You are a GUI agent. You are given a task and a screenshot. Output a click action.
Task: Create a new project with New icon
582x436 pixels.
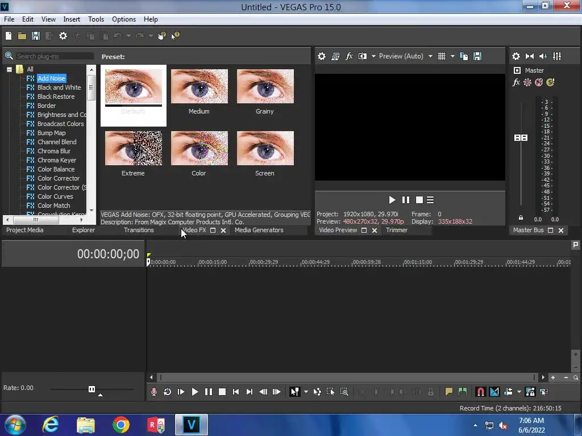coord(9,36)
